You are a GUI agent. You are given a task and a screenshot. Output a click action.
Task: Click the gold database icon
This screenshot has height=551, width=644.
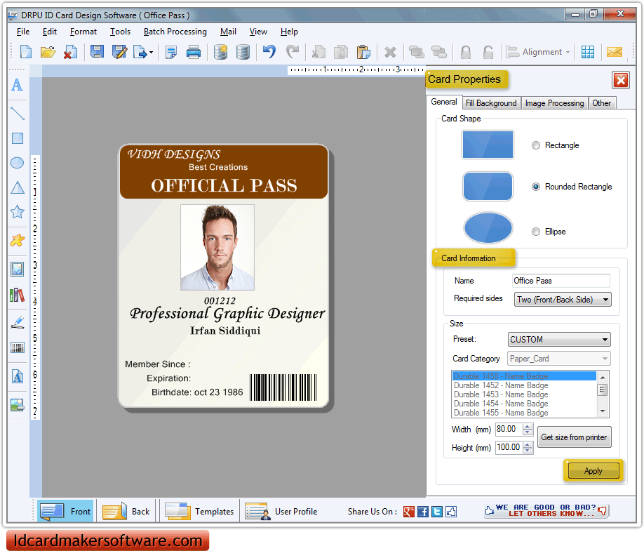point(220,52)
